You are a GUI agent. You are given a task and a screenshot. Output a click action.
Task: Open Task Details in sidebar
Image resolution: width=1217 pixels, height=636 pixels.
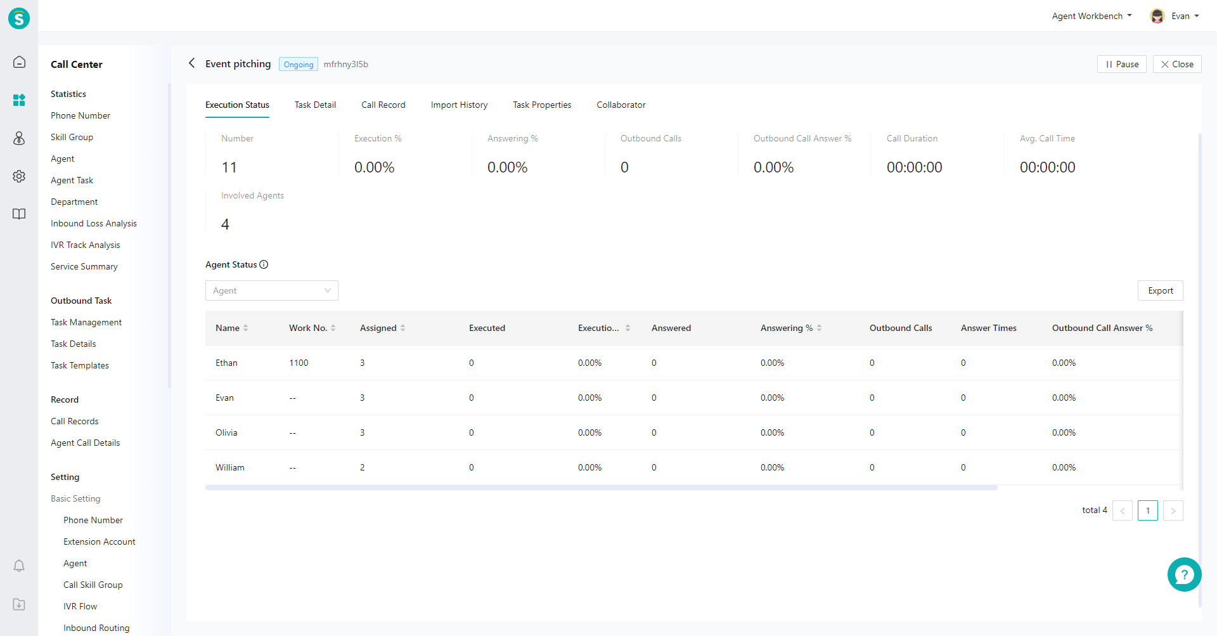pos(74,344)
